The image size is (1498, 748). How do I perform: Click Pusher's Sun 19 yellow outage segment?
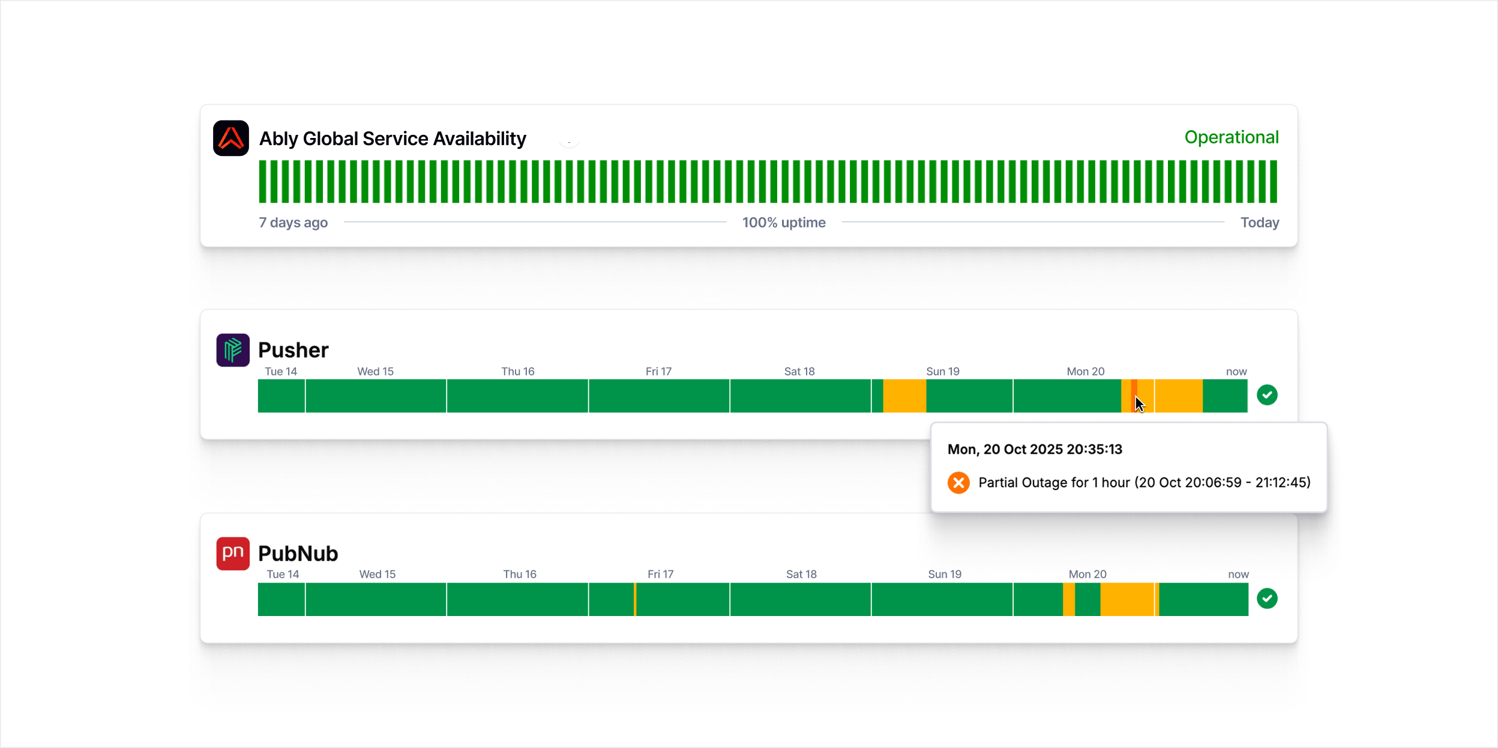click(x=904, y=395)
